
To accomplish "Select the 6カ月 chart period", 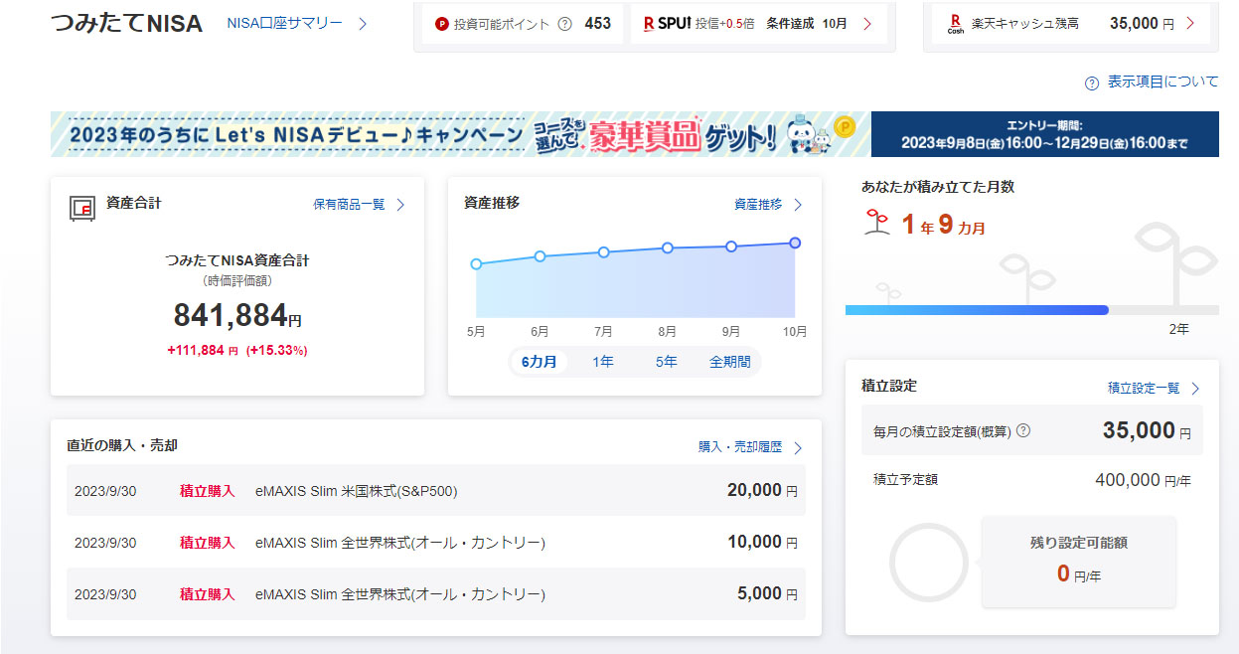I will pyautogui.click(x=540, y=362).
